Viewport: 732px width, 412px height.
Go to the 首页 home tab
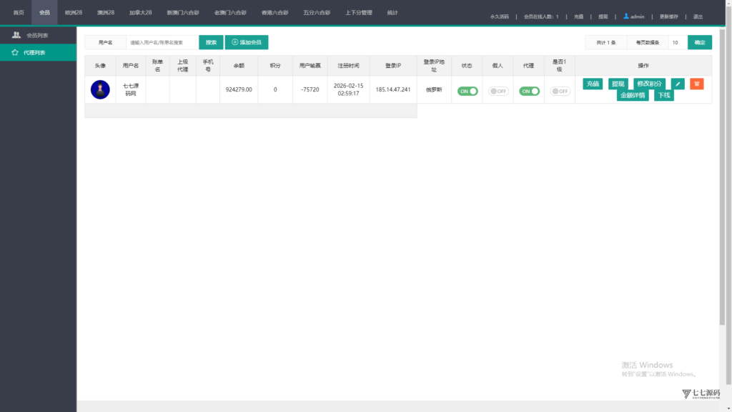click(x=19, y=13)
